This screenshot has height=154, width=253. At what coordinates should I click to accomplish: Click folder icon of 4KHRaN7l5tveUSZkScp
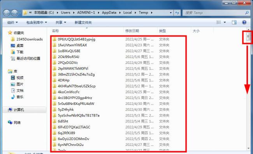[x=54, y=86]
